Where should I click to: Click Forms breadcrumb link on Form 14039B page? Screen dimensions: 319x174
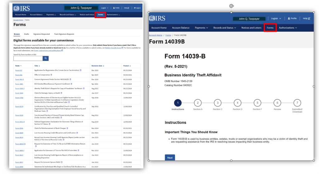point(168,35)
